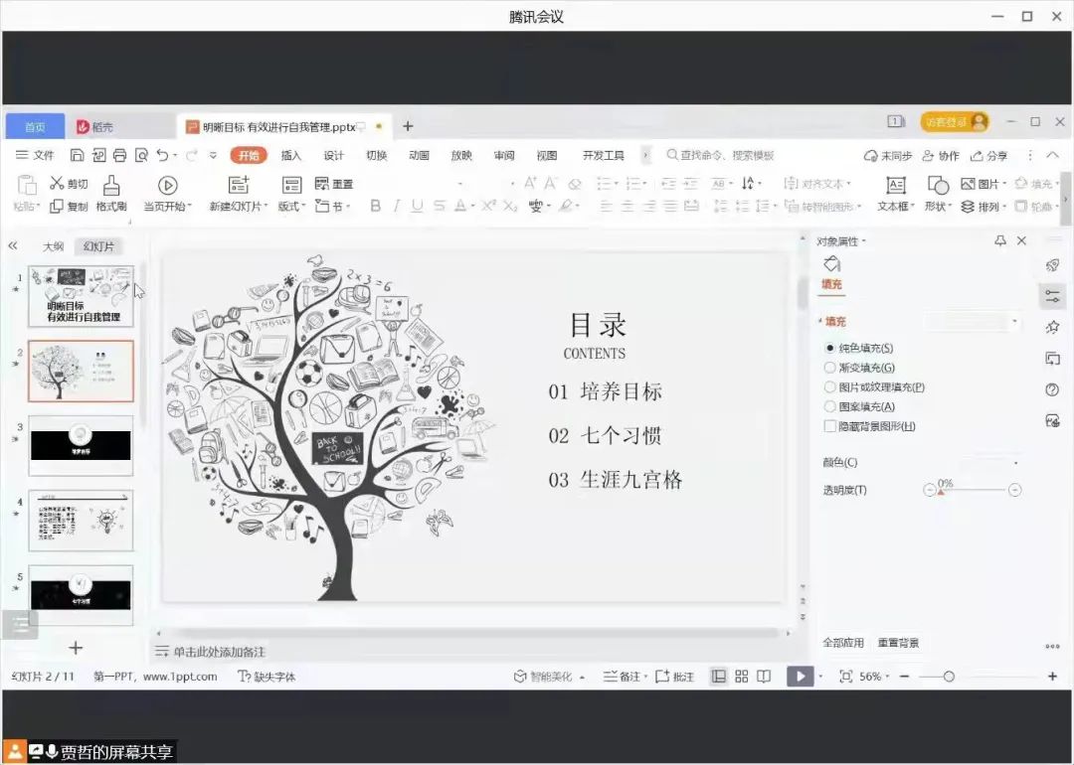Click the Apply to All (全部应用) button
The height and width of the screenshot is (765, 1074).
click(842, 643)
